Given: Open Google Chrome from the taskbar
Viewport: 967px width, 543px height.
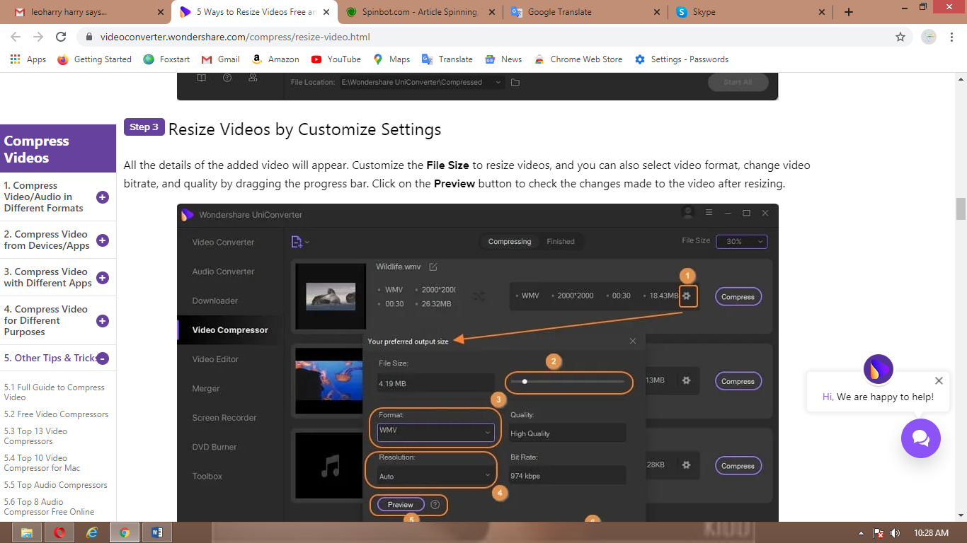Looking at the screenshot, I should click(x=125, y=532).
